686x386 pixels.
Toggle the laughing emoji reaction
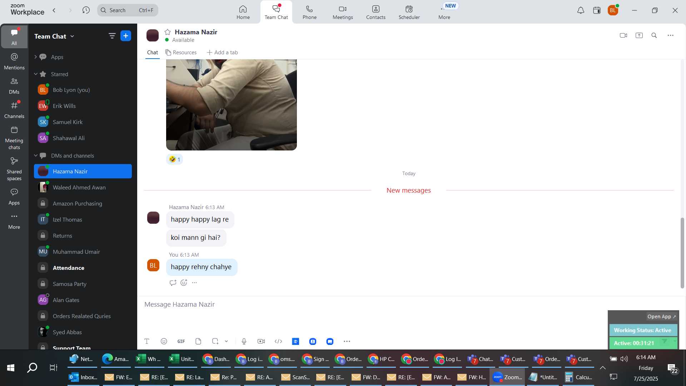[x=174, y=159]
